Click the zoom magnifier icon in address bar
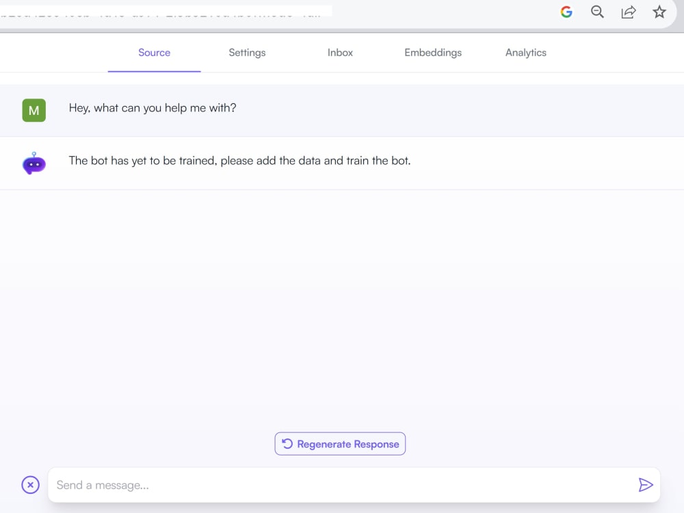The image size is (684, 513). coord(597,12)
